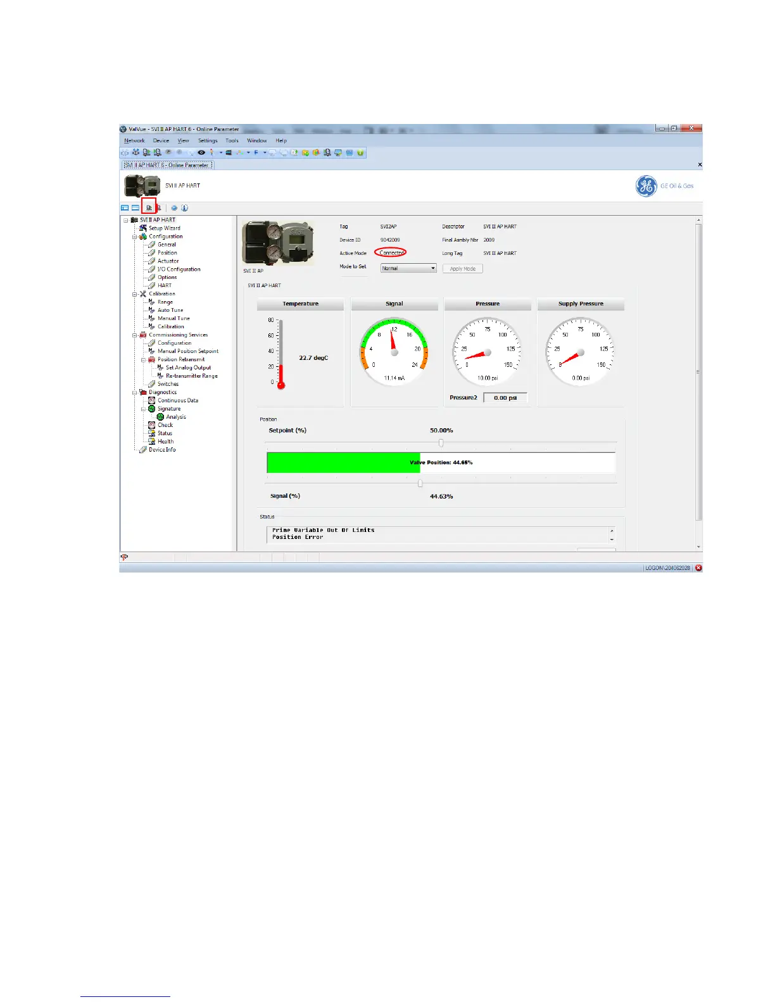Collapse the Signature tree branch

[144, 409]
